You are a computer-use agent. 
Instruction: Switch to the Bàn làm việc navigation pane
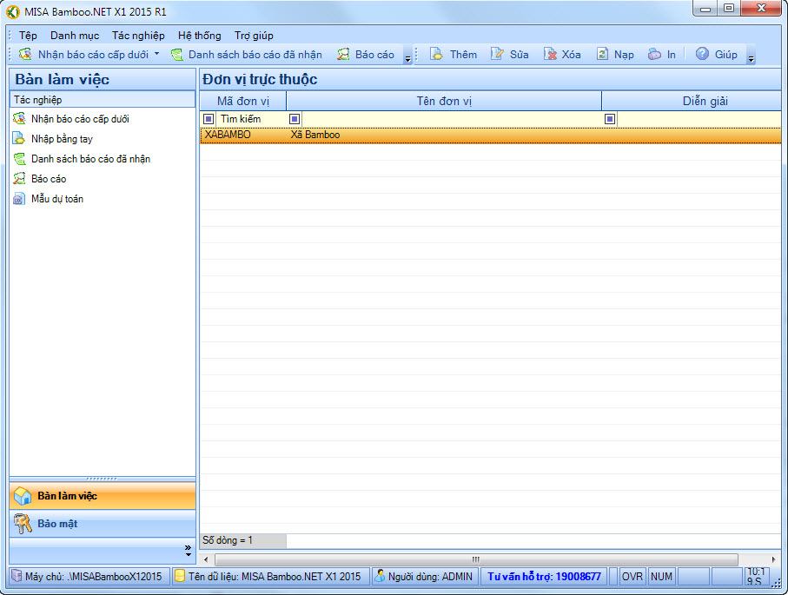(x=103, y=496)
